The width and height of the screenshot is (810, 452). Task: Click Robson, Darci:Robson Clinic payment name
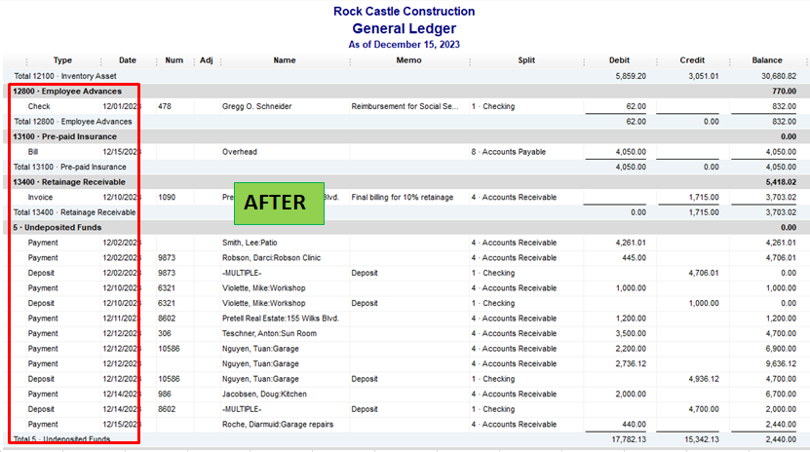tap(271, 257)
